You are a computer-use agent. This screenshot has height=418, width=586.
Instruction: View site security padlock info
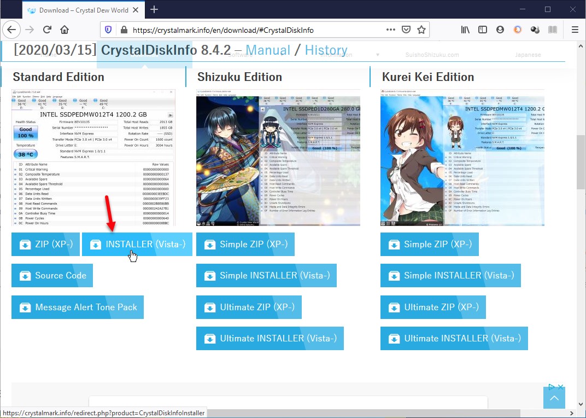124,30
